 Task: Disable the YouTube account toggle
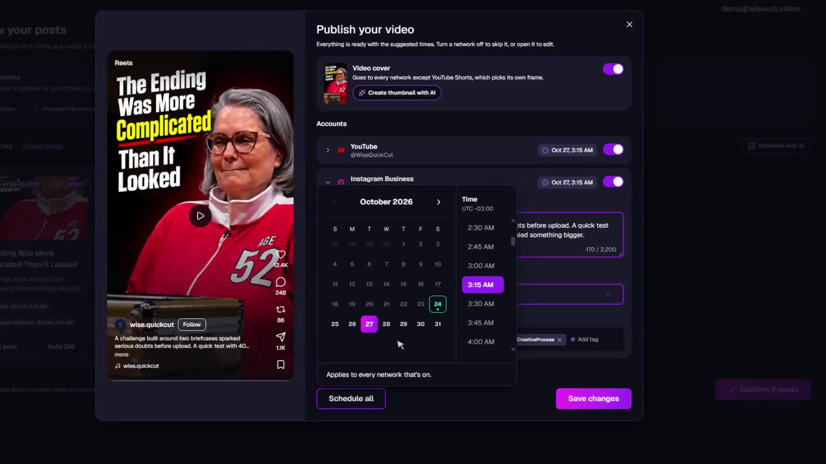(x=613, y=150)
